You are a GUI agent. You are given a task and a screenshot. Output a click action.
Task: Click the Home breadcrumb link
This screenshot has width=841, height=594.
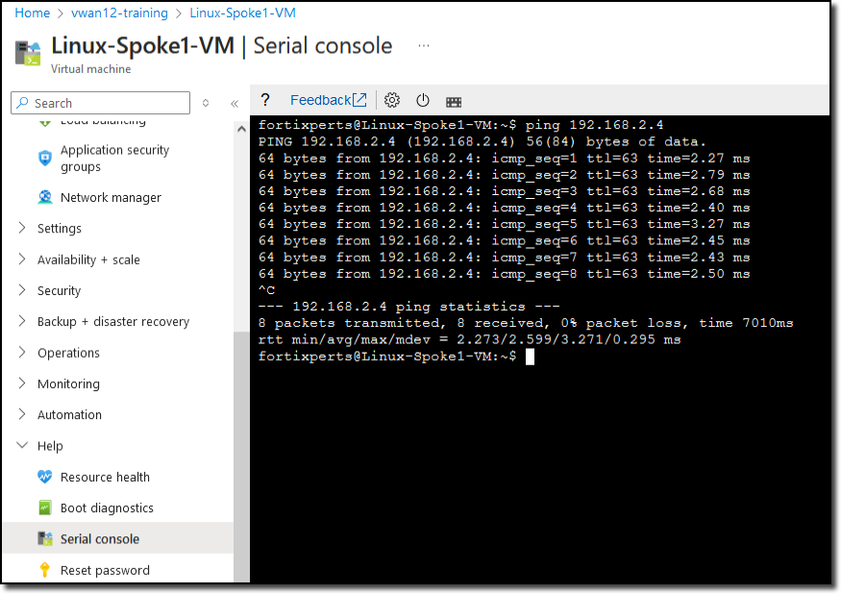click(32, 12)
